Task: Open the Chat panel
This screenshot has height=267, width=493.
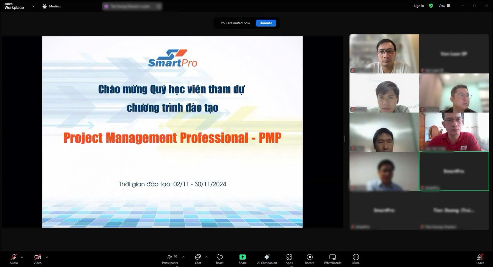Action: pos(198,259)
